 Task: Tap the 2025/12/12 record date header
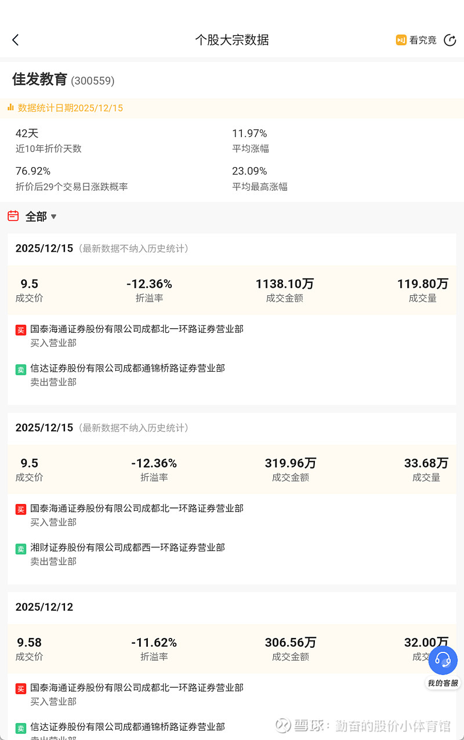click(x=45, y=607)
